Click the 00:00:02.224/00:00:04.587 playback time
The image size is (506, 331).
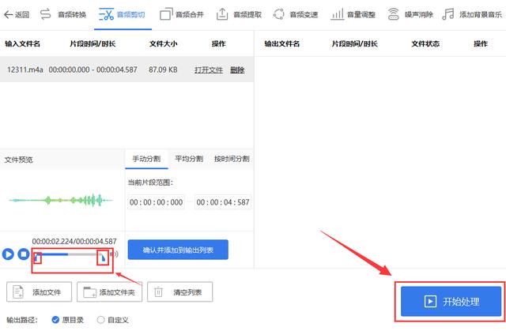click(74, 242)
